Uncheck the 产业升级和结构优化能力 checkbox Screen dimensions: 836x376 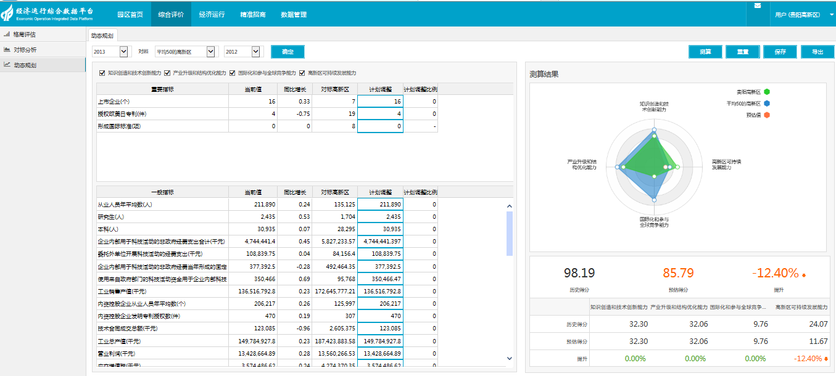(167, 73)
